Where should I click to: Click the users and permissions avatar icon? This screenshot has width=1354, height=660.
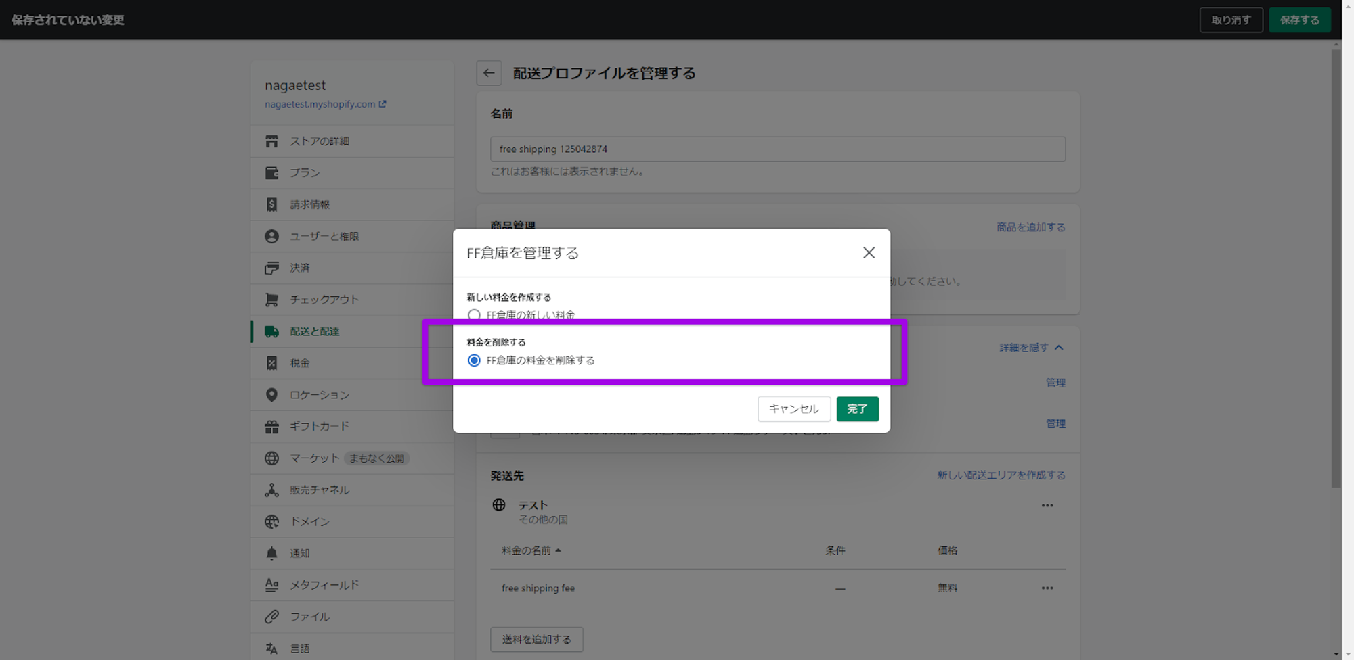click(271, 236)
